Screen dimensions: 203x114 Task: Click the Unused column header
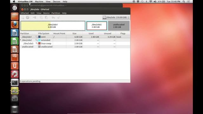click(x=108, y=34)
